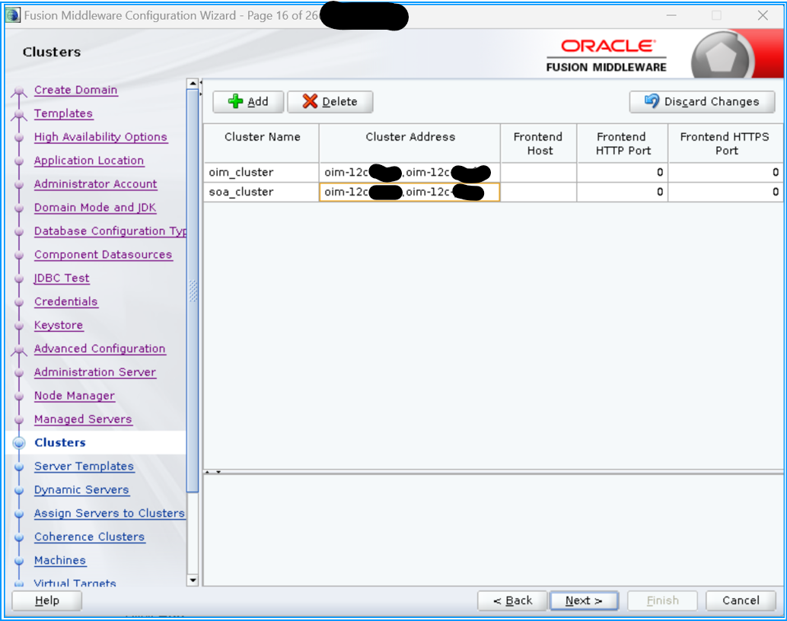Go back to Managed Servers step
The height and width of the screenshot is (621, 787).
(83, 419)
